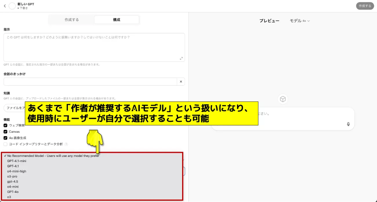
Task: Remove the conversation starter with the X button
Action: tap(181, 82)
